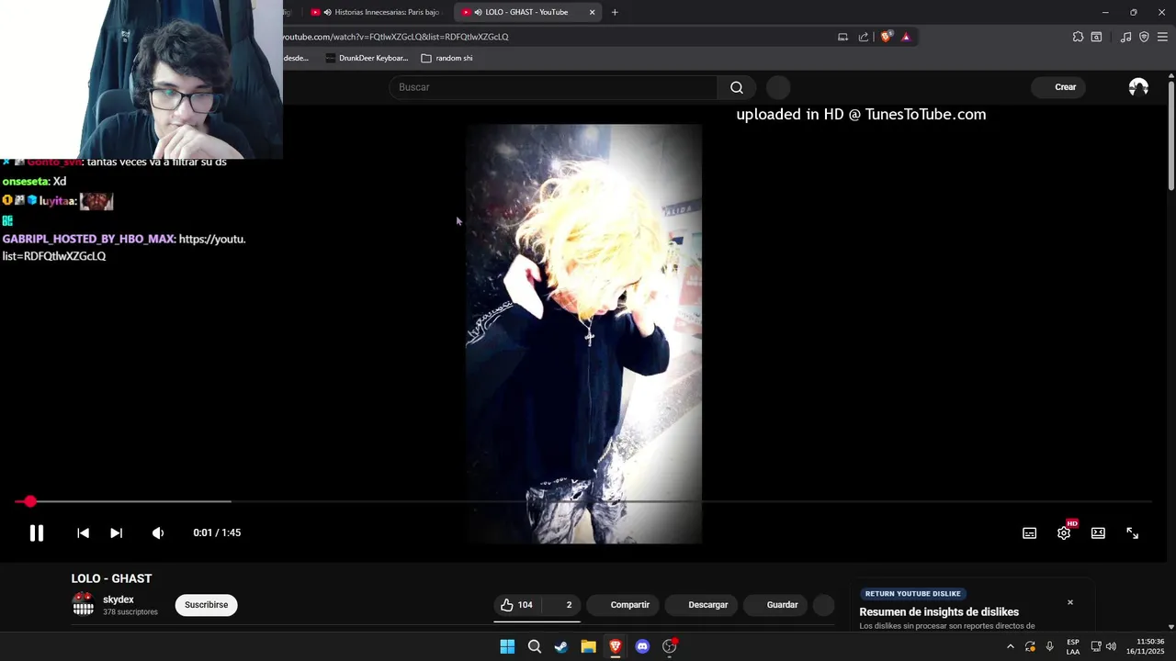Click the network tray icon
Screen dimensions: 1176x661
click(1096, 646)
